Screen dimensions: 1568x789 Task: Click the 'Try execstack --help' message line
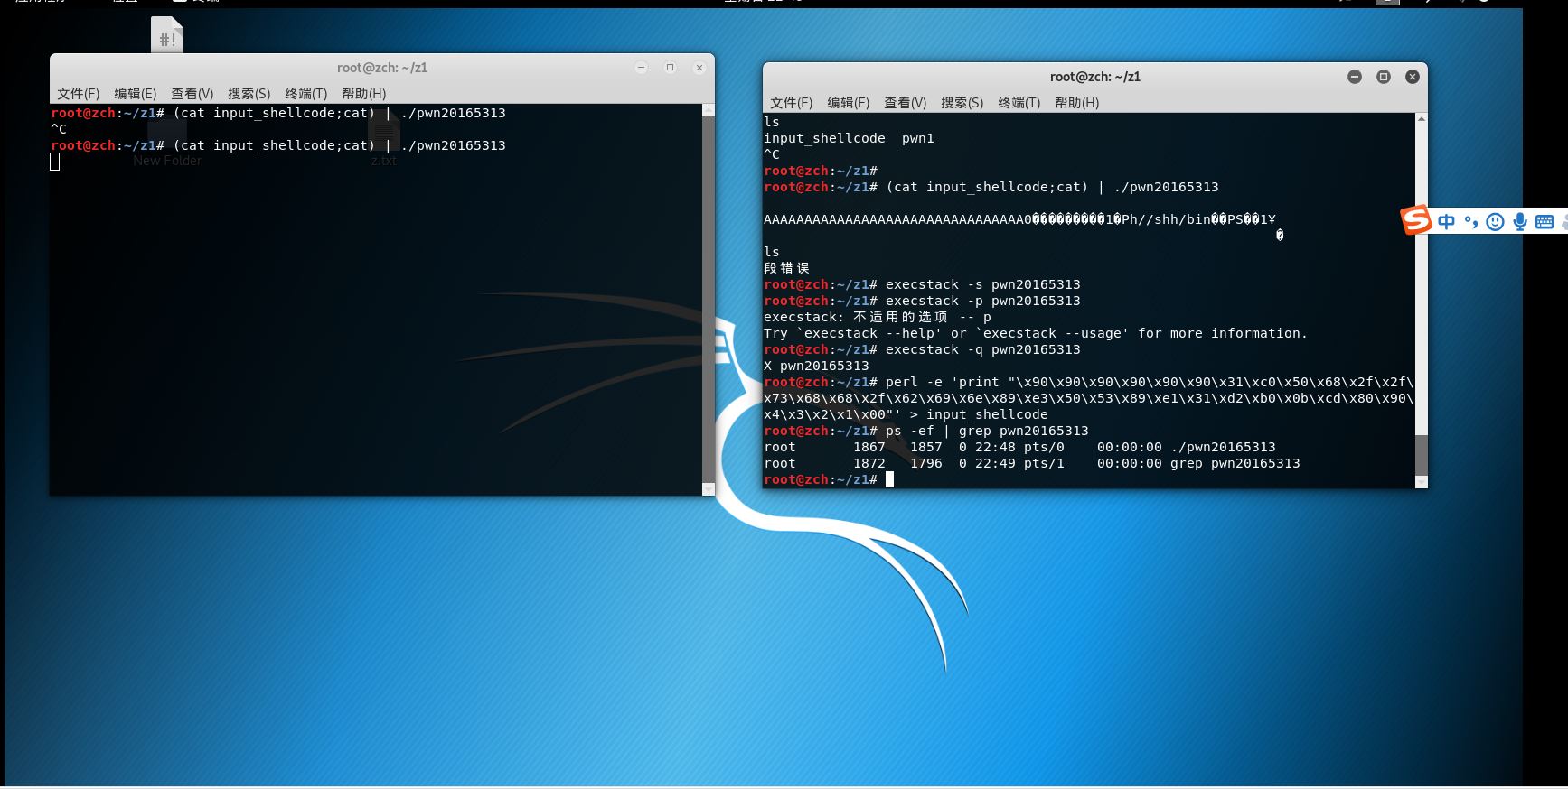coord(1036,333)
